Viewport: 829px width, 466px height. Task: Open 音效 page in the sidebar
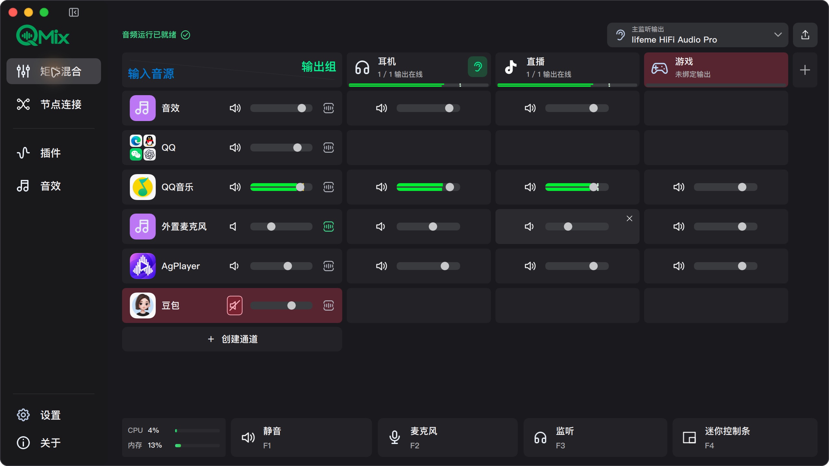click(x=54, y=186)
